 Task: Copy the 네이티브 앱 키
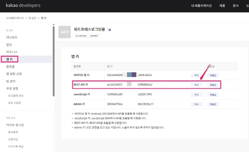[x=196, y=75]
